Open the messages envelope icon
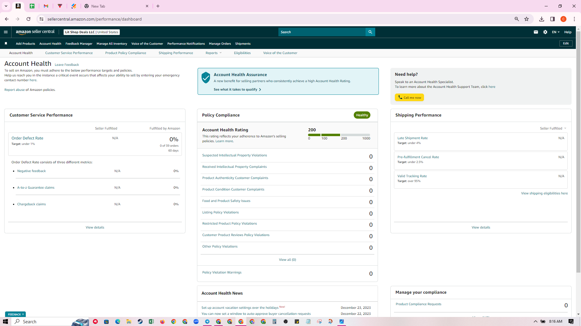 coord(536,32)
